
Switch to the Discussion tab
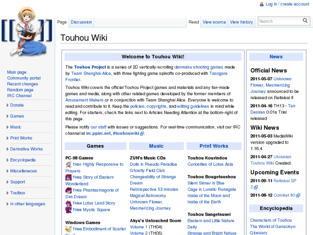click(x=81, y=22)
